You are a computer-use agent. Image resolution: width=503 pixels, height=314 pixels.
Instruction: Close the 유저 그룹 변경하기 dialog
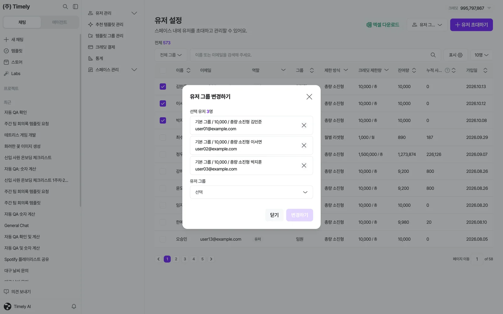[x=309, y=97]
